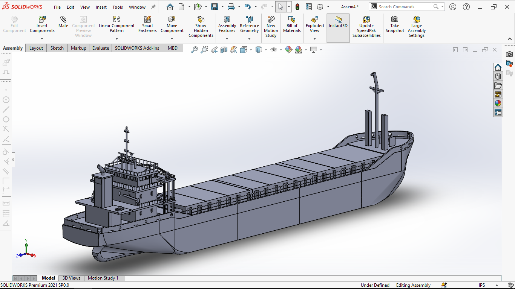Expand Insert Components dropdown arrow
This screenshot has height=289, width=515.
click(42, 39)
